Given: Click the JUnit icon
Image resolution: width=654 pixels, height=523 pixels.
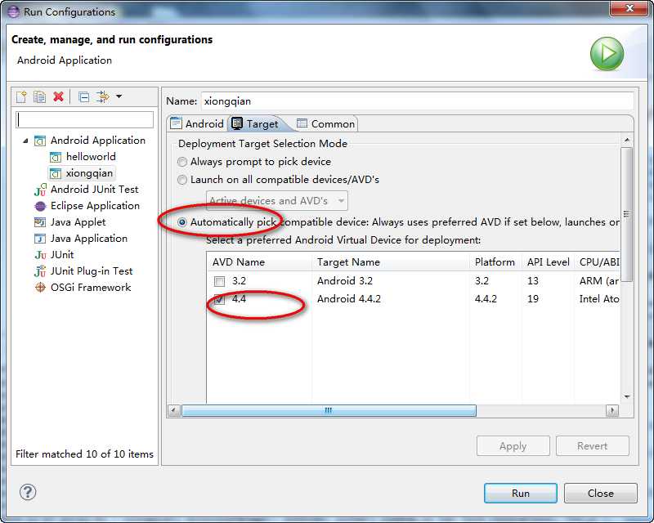Looking at the screenshot, I should click(x=40, y=255).
